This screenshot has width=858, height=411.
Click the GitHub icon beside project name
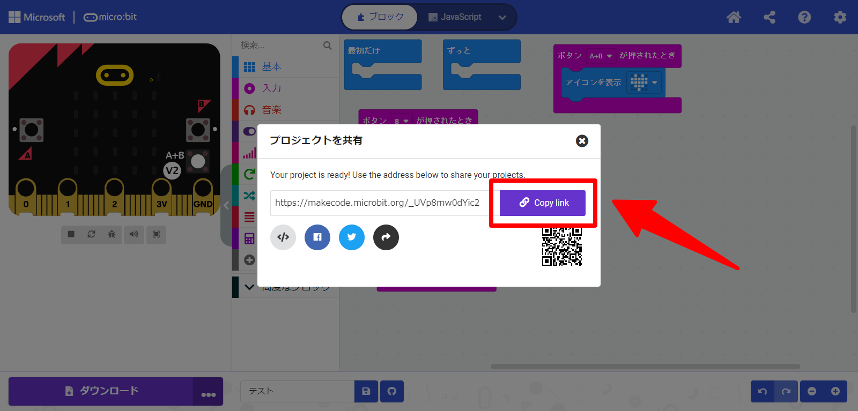[x=392, y=391]
